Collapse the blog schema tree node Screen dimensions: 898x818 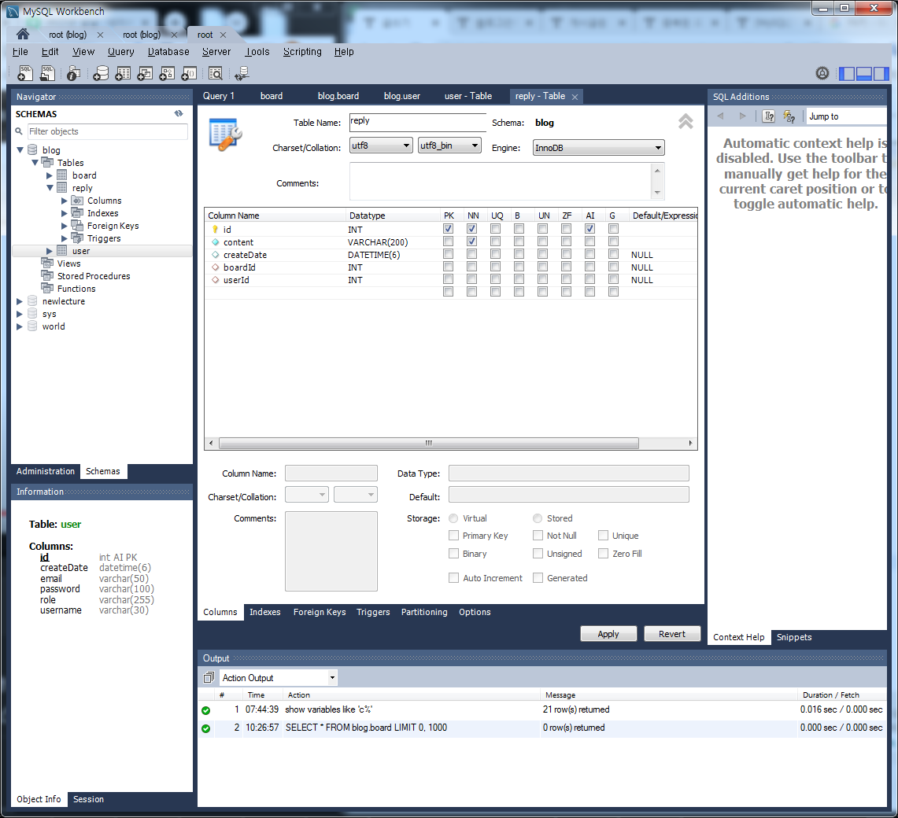20,150
